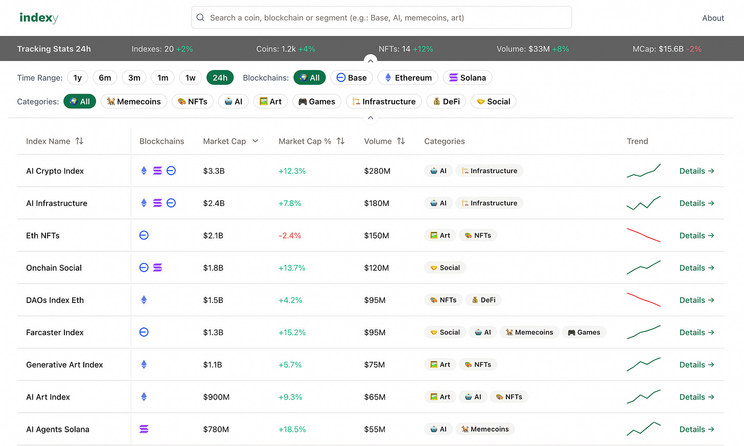Select Infrastructure category filter

tap(384, 101)
